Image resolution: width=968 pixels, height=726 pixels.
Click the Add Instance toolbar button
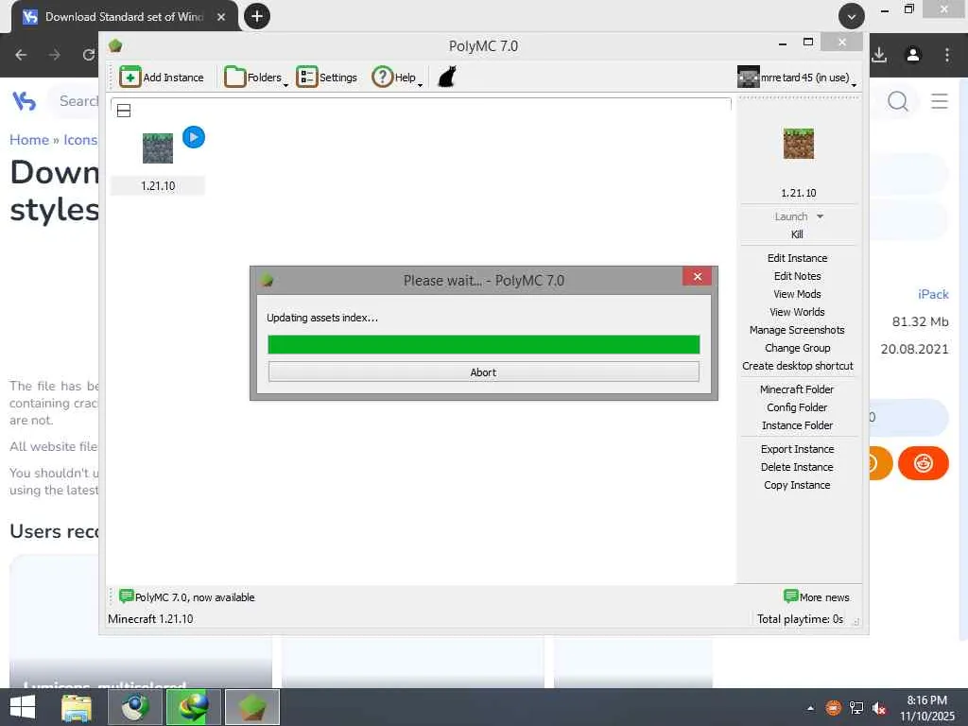pyautogui.click(x=161, y=78)
